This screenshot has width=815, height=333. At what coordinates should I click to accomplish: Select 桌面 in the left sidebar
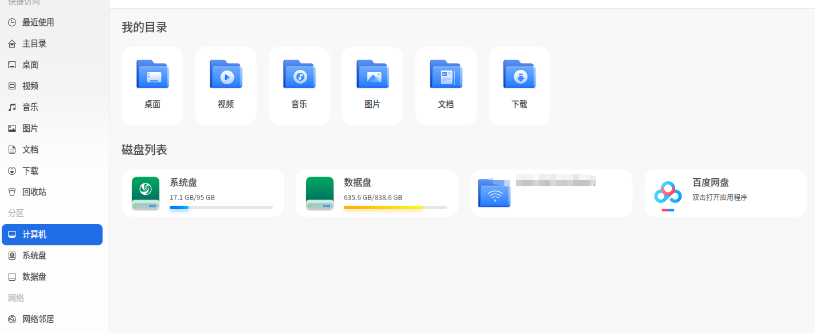[x=52, y=65]
